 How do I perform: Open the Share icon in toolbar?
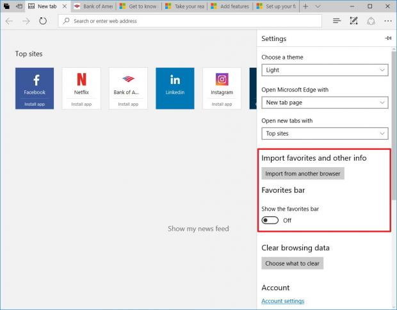click(371, 21)
